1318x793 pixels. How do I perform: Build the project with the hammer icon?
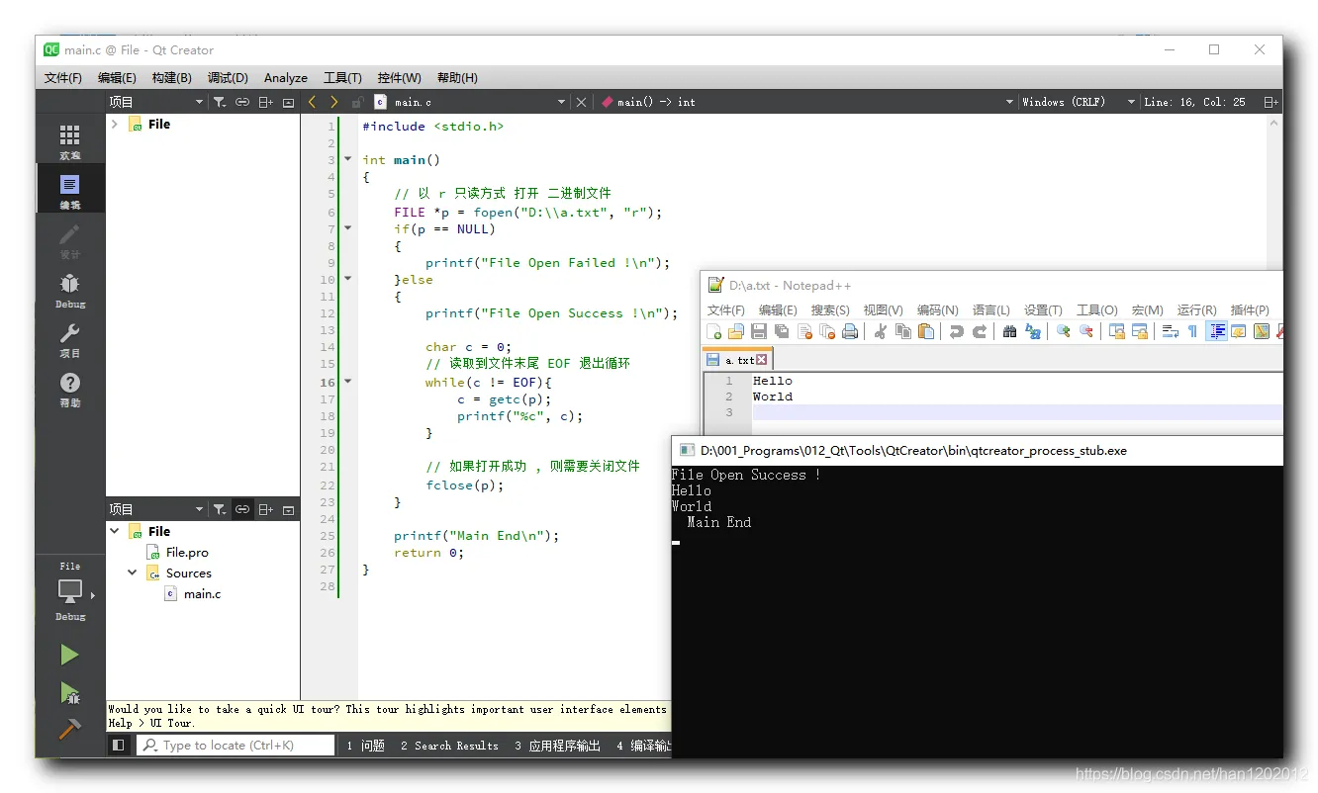[x=69, y=729]
